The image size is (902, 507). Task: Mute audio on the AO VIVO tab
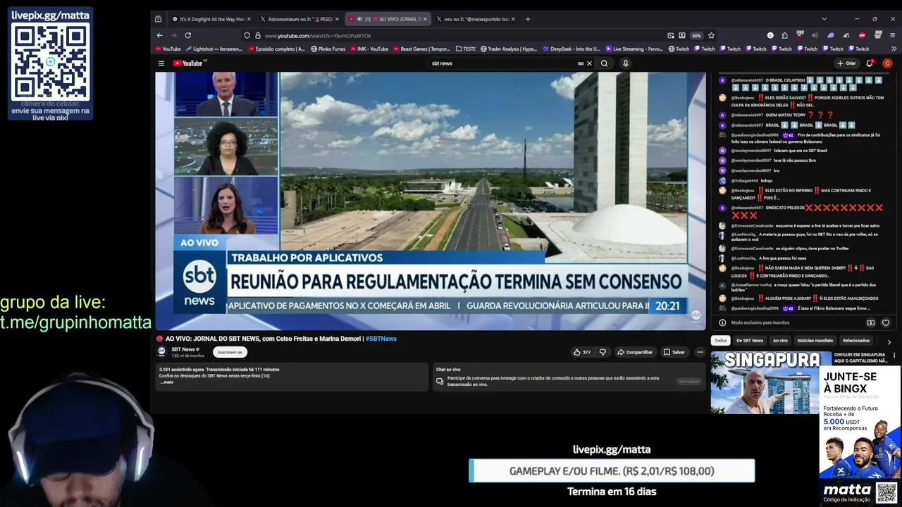click(359, 19)
